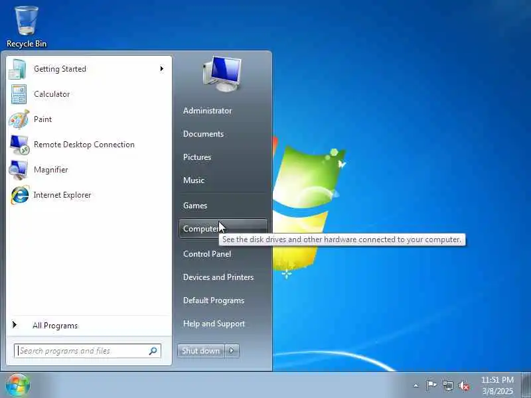
Task: Click the user account computer picture
Action: click(x=222, y=74)
